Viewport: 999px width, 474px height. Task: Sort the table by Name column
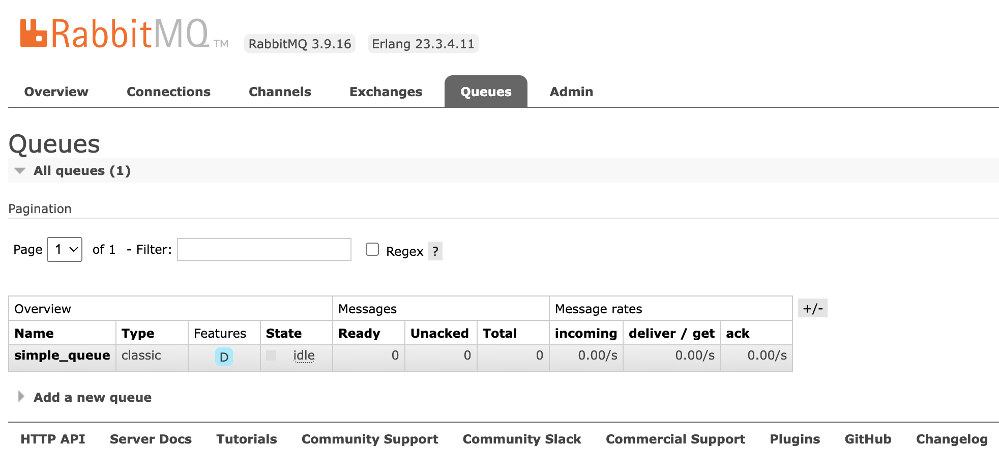pyautogui.click(x=34, y=333)
